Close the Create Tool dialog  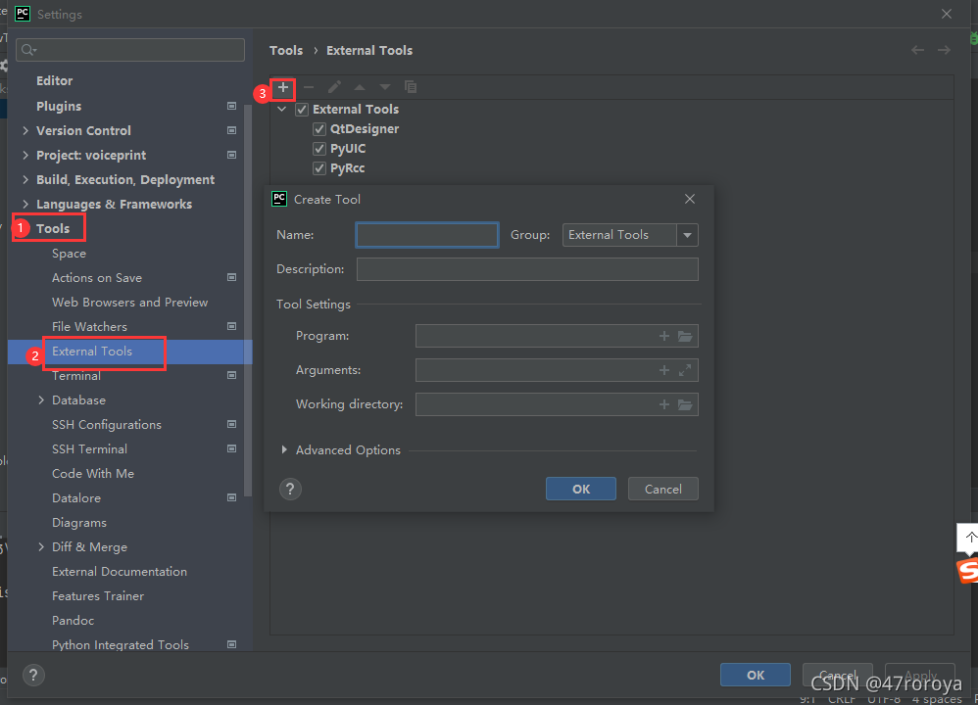pyautogui.click(x=689, y=199)
